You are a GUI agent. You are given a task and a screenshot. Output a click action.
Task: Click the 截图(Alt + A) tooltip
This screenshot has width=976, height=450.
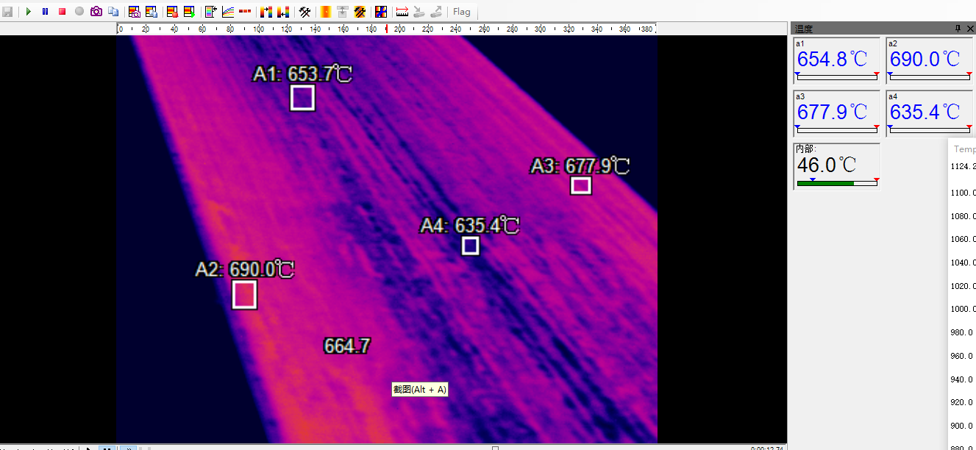coord(419,390)
